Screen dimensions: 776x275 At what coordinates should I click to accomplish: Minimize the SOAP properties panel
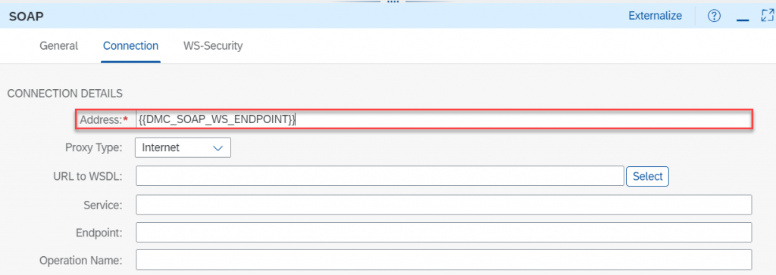pyautogui.click(x=743, y=19)
